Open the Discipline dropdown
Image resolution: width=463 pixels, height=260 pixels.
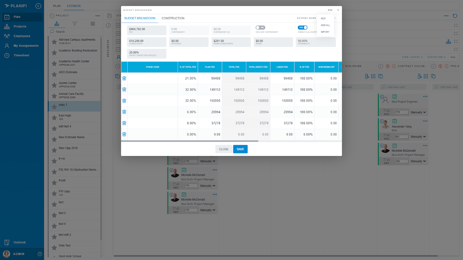click(x=436, y=57)
